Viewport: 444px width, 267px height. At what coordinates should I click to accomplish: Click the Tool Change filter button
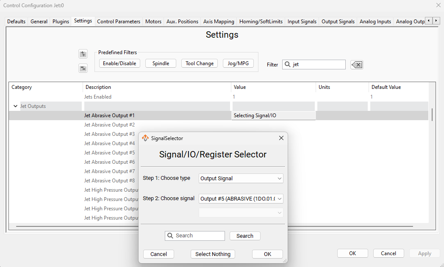[x=200, y=63]
